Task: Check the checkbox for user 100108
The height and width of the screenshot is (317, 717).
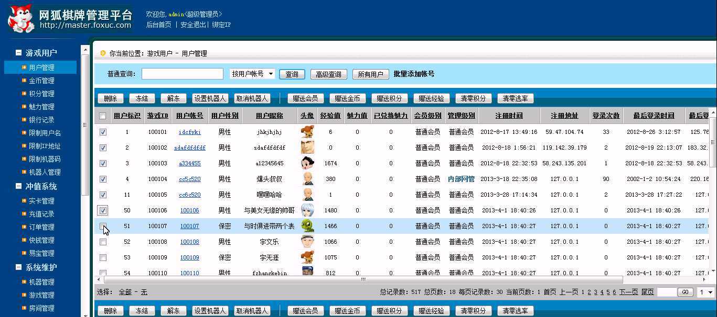Action: tap(103, 242)
